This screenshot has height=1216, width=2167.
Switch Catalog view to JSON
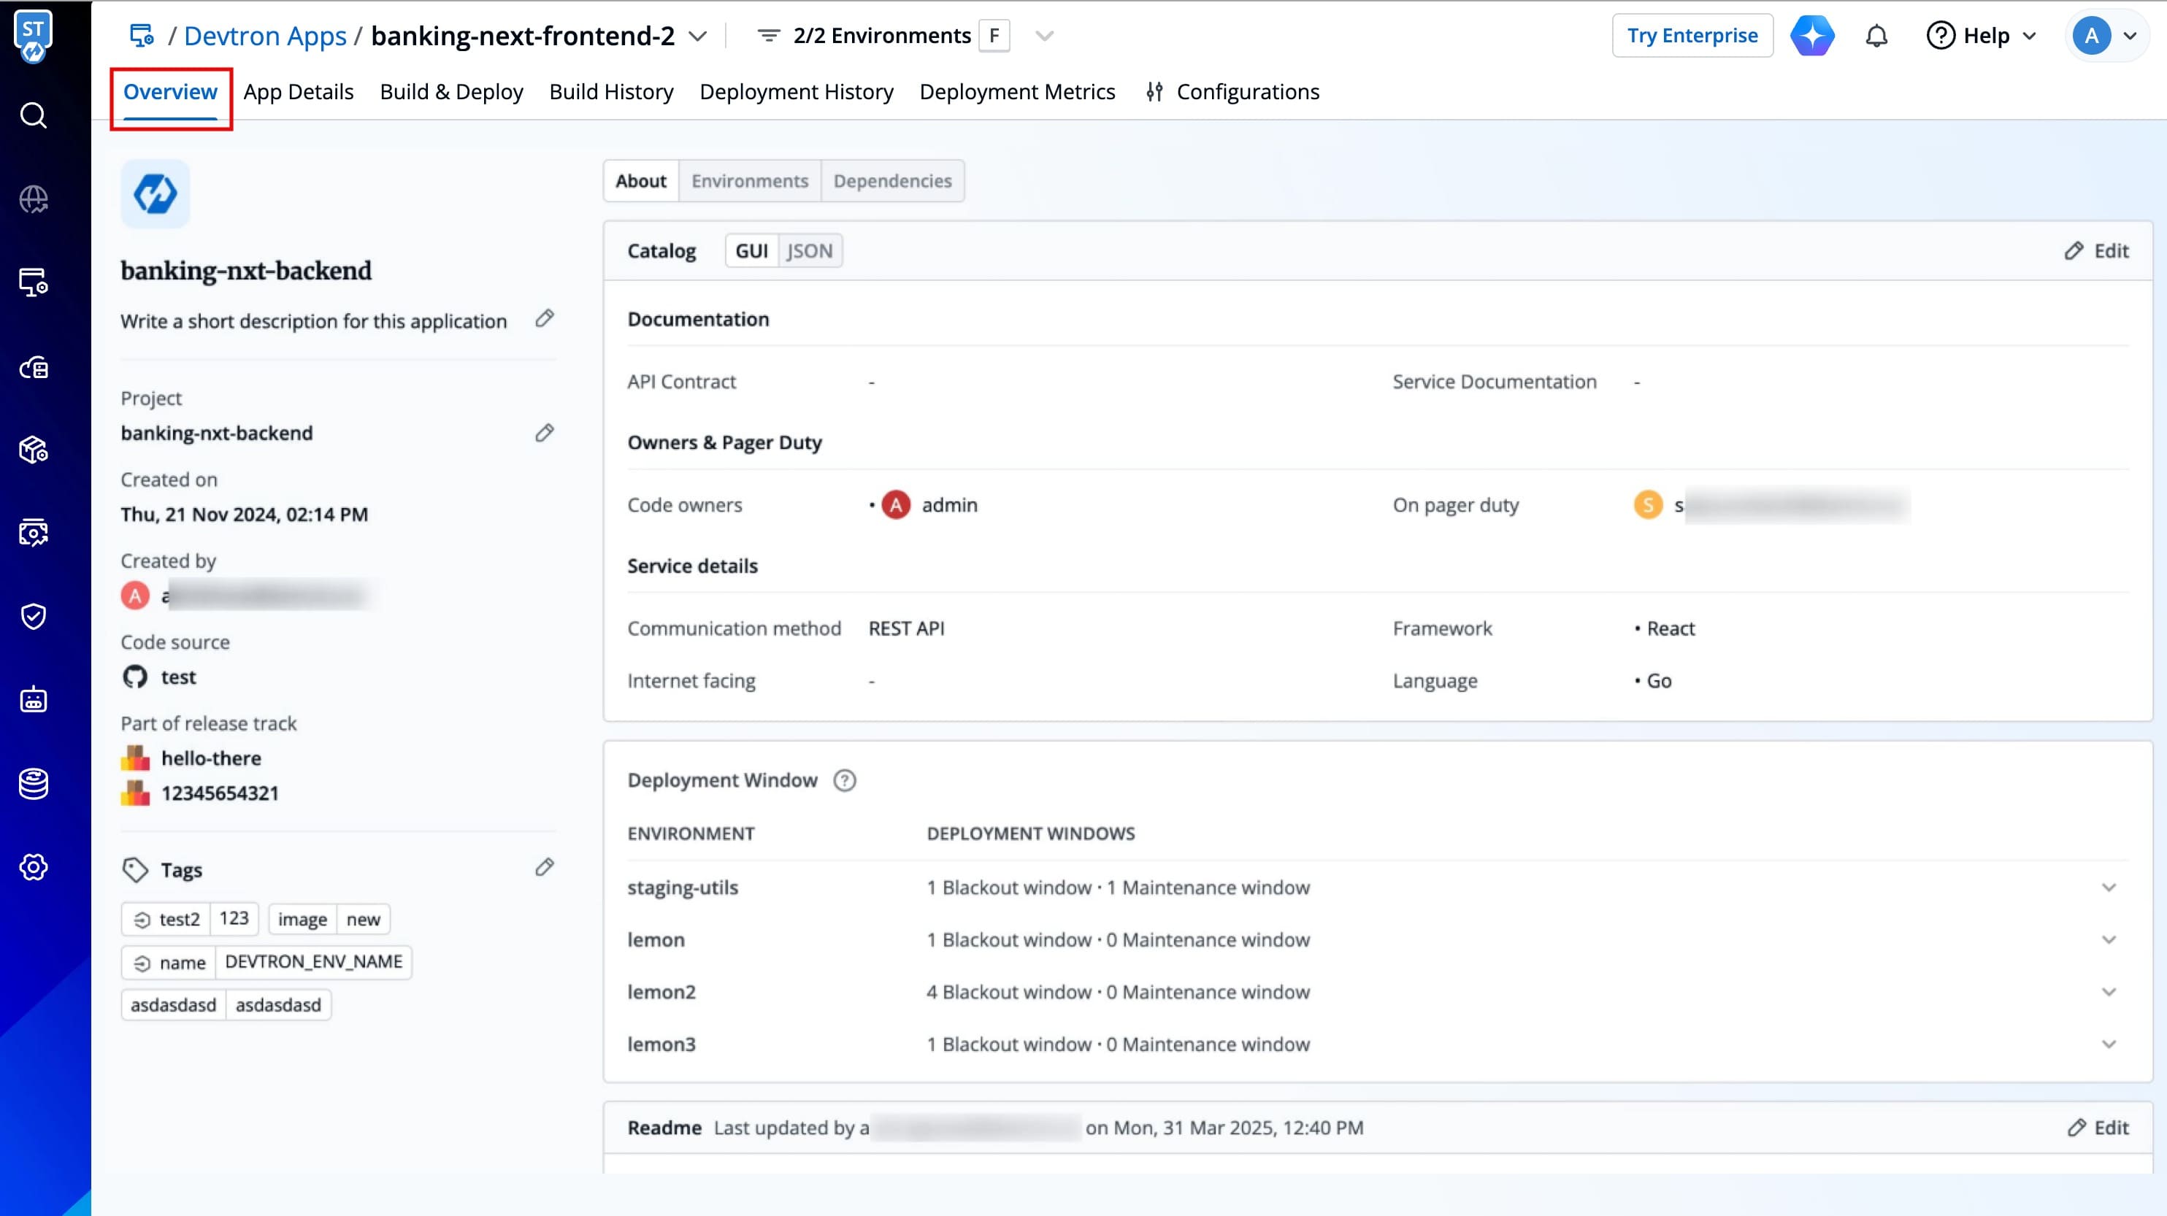coord(809,250)
